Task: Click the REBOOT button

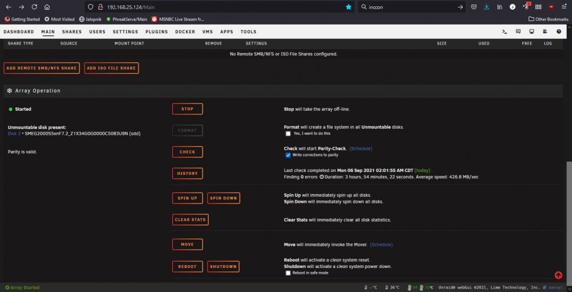Action: point(188,266)
